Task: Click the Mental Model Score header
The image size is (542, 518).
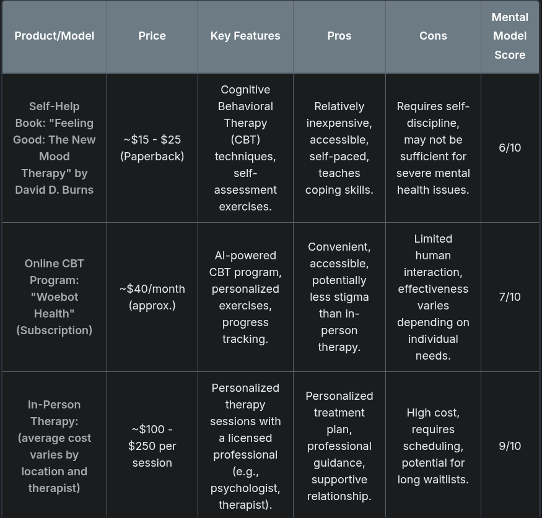Action: tap(510, 36)
